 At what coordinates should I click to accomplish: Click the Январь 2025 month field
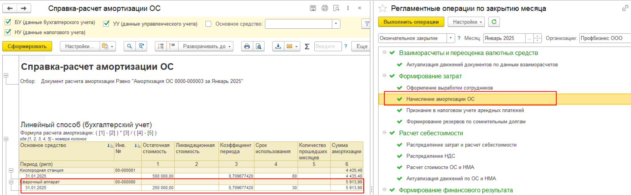point(504,38)
